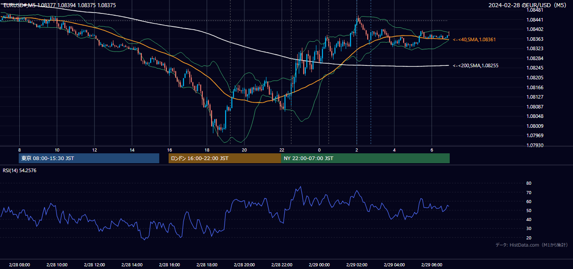This screenshot has height=269, width=573.
Task: Click the bottom time label 2/28 14:00
Action: click(132, 265)
